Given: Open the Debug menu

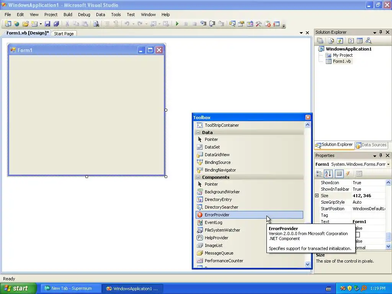Looking at the screenshot, I should click(84, 15).
